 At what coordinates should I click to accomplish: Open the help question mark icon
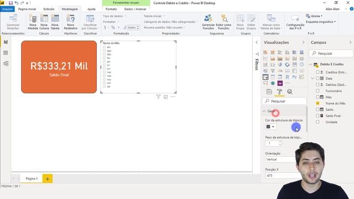(x=352, y=9)
